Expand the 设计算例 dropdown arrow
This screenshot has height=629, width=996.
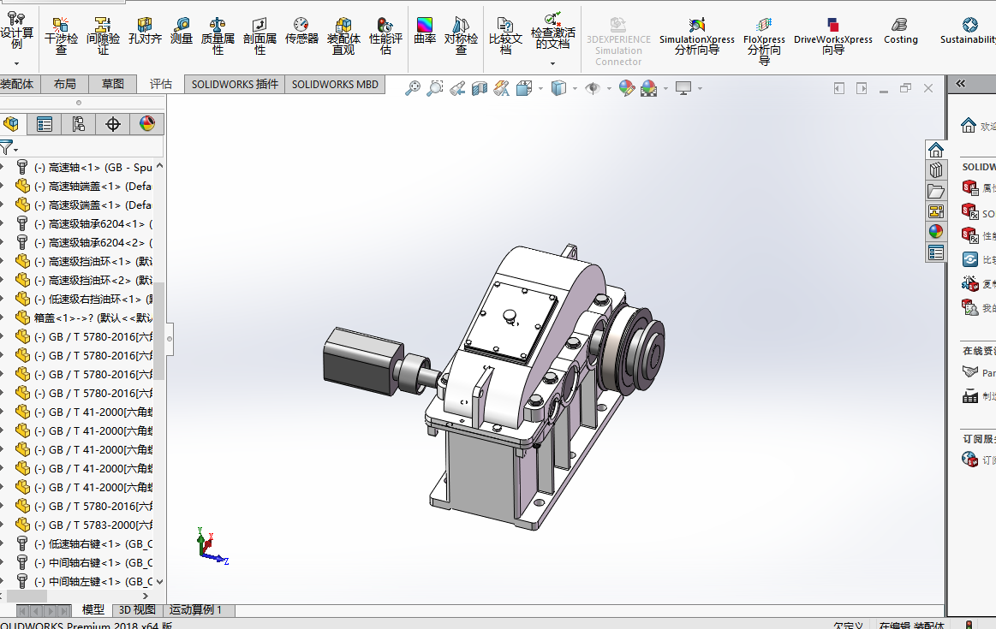16,63
